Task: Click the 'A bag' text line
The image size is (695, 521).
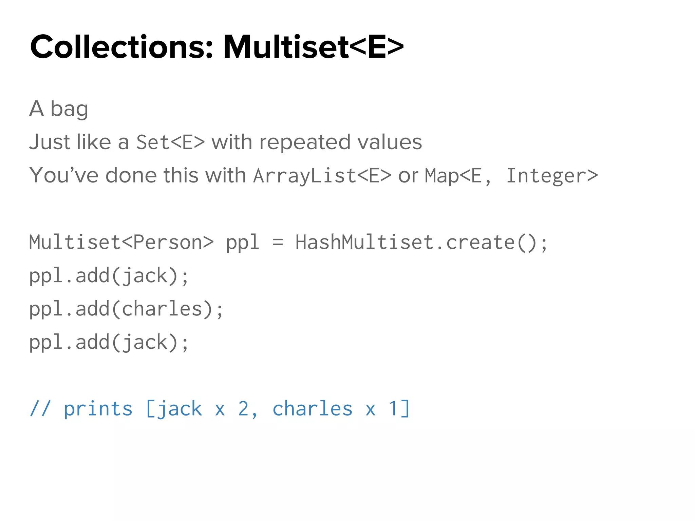Action: [x=59, y=109]
